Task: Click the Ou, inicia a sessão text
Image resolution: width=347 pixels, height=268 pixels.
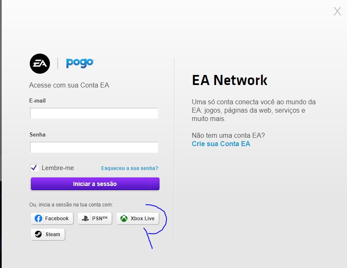Action: [x=71, y=205]
